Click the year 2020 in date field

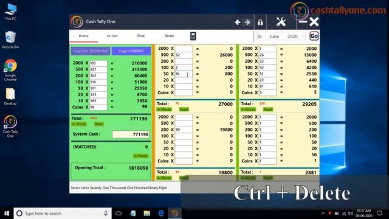[x=292, y=36]
